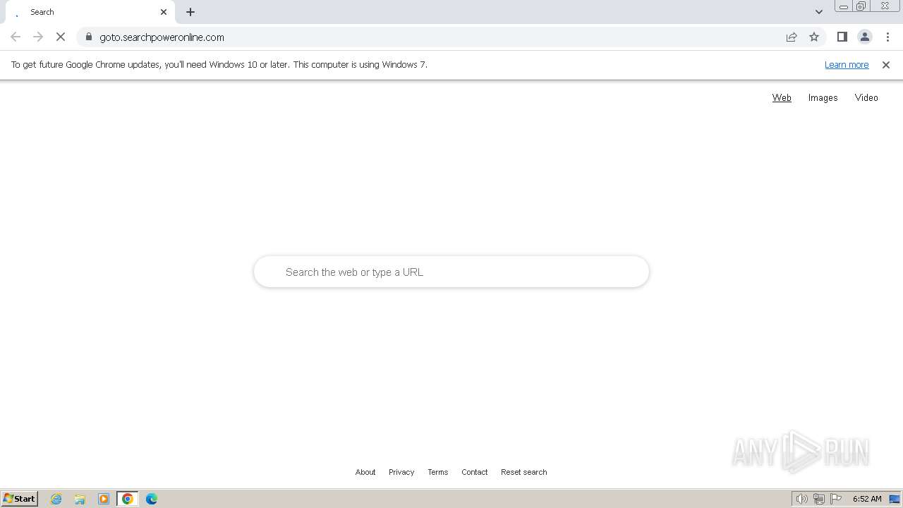Show desktop via tray monitor icon
This screenshot has width=903, height=508.
[x=895, y=499]
